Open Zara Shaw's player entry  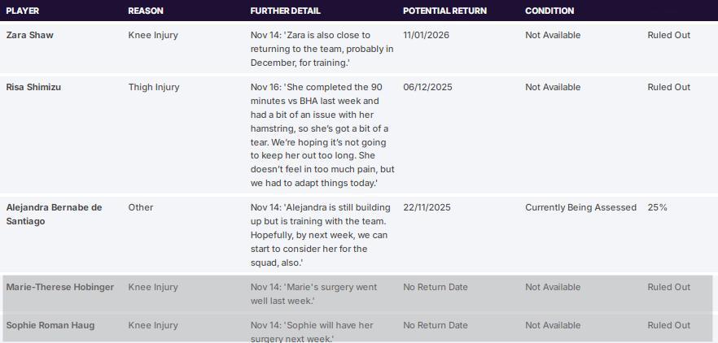(30, 35)
